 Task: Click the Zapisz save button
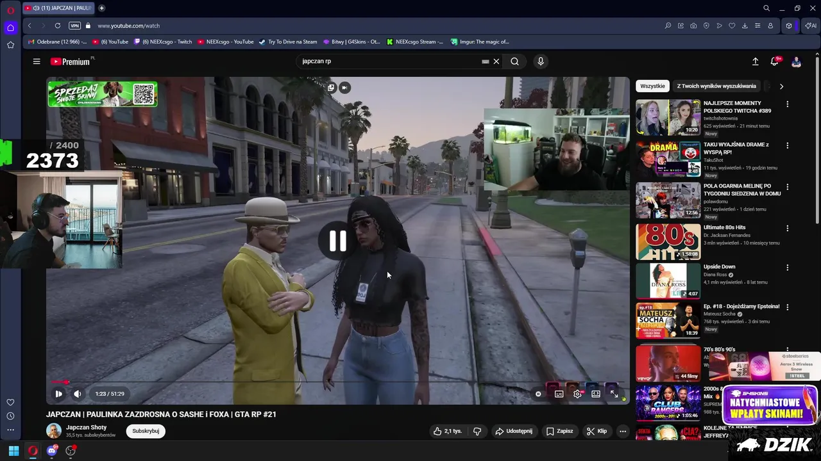[x=559, y=431]
